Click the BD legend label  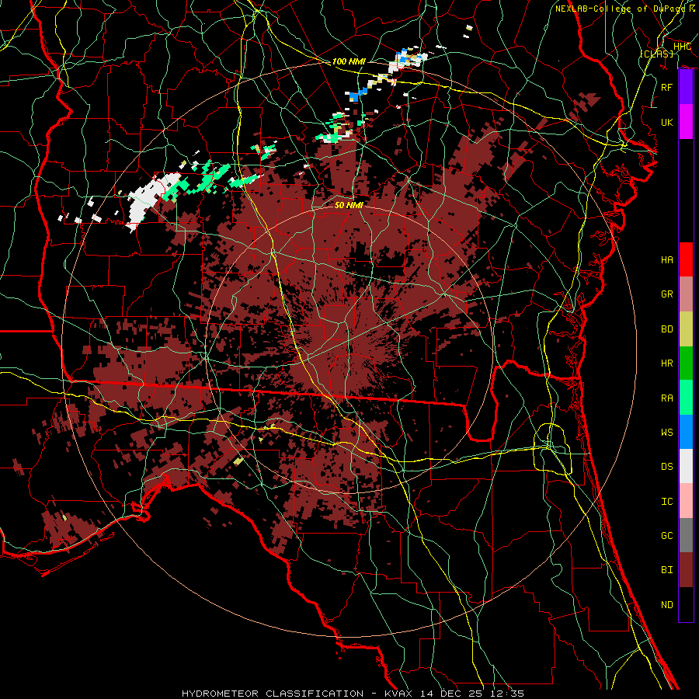667,329
